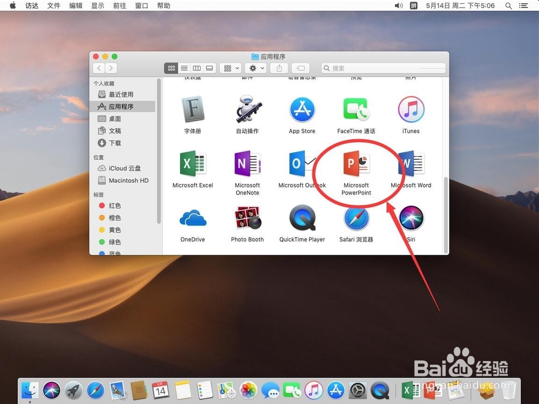This screenshot has height=404, width=539.
Task: Click the date and time in menu bar
Action: [460, 5]
